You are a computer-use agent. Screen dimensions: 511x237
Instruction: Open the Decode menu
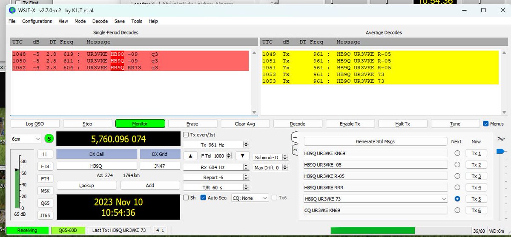100,21
